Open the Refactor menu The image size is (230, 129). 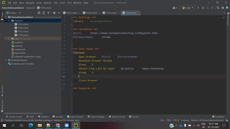point(48,3)
